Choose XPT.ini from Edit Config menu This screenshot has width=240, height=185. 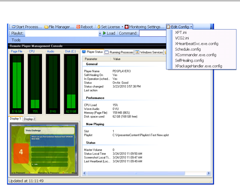181,32
